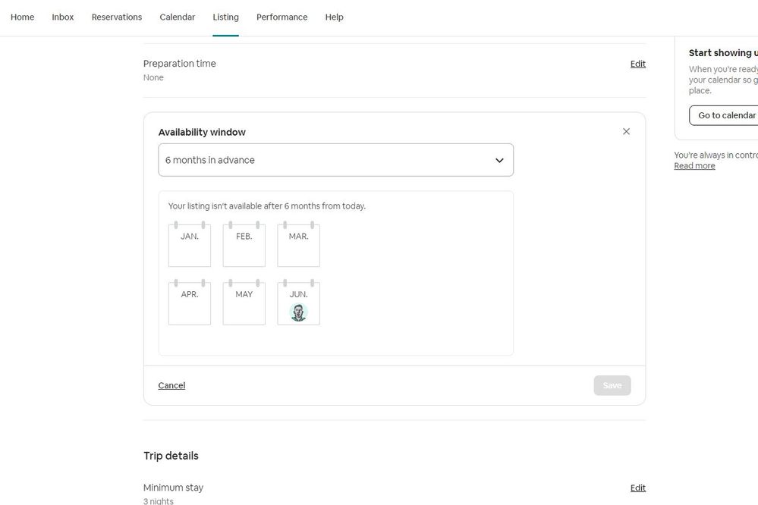The image size is (758, 505).
Task: Cancel the availability window changes
Action: pyautogui.click(x=171, y=385)
